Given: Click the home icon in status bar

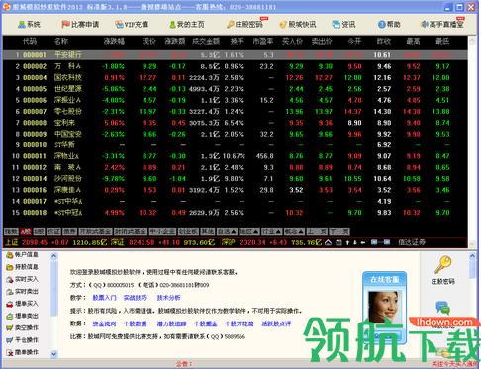Looking at the screenshot, I should [x=328, y=242].
